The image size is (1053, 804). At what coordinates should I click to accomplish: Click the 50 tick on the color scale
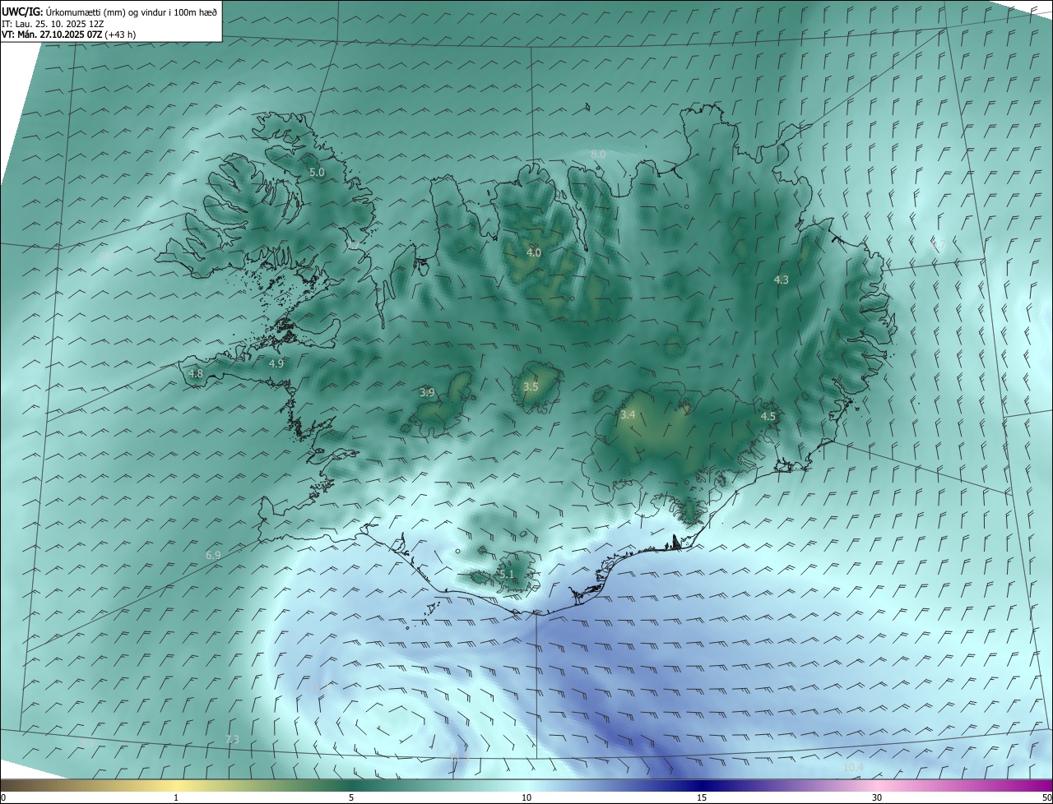coord(1046,797)
